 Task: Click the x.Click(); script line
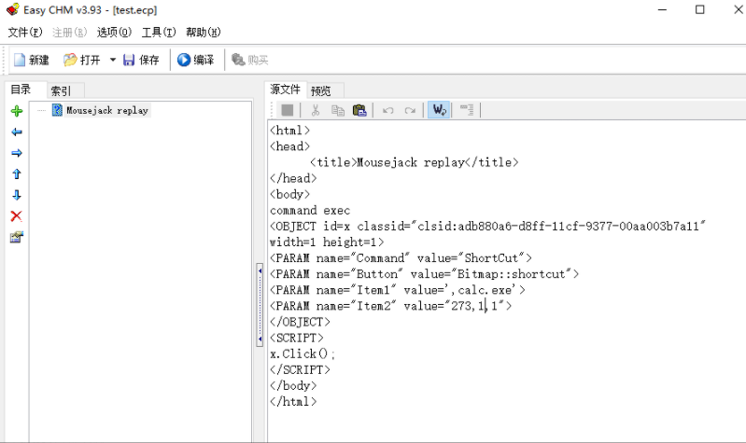(x=303, y=353)
